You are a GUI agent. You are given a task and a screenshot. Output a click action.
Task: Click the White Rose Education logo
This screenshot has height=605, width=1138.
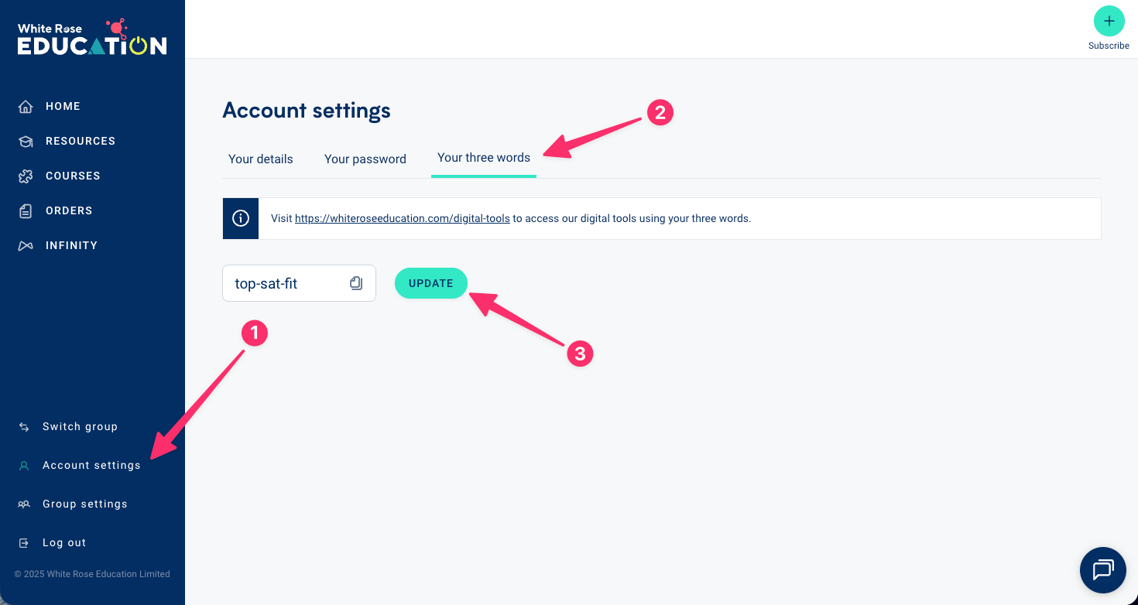[92, 37]
